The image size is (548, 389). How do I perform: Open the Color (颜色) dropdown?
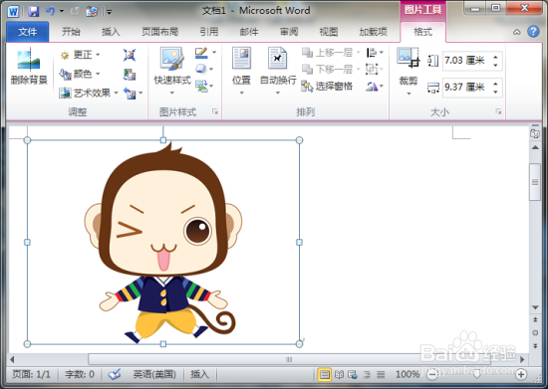[80, 74]
